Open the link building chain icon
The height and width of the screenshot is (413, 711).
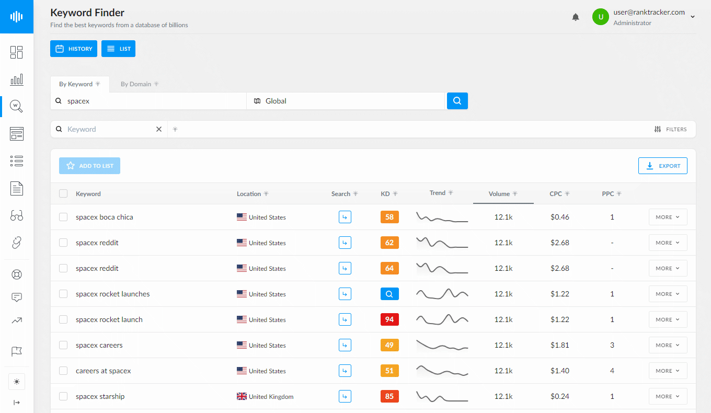pos(17,243)
